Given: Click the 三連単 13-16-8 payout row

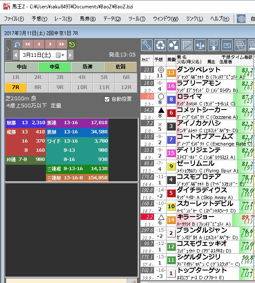Looking at the screenshot, I should (x=77, y=178).
